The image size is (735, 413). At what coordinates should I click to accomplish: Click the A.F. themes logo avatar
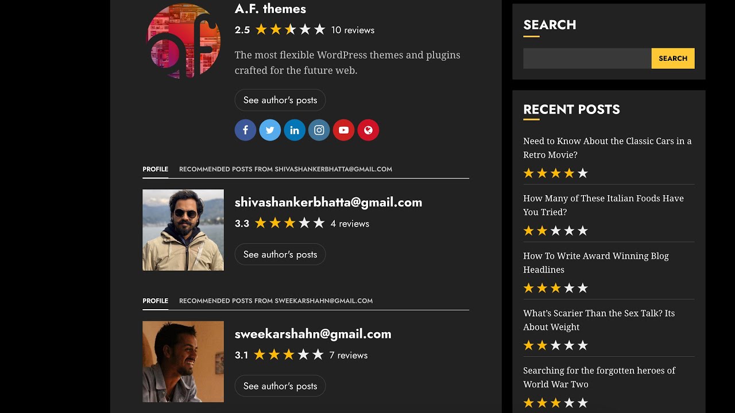[x=183, y=40]
